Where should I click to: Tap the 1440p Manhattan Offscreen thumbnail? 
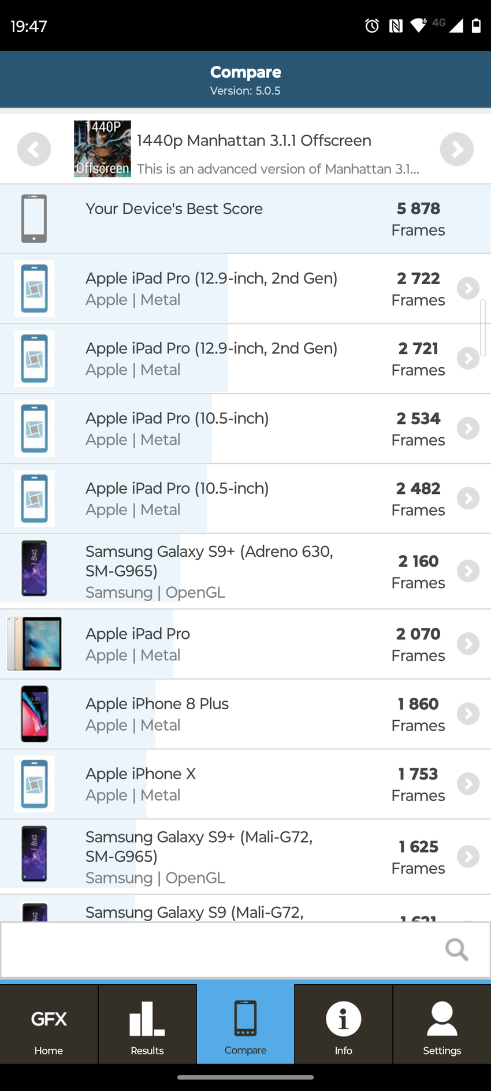102,149
